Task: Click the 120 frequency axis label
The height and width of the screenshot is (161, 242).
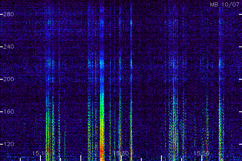Action: (x=9, y=144)
